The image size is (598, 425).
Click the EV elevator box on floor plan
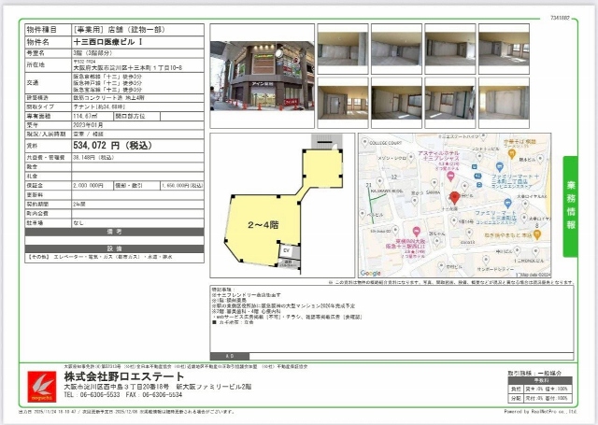[286, 250]
